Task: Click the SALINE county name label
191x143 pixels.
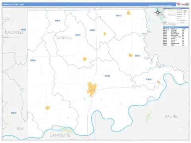Action: pyautogui.click(x=171, y=116)
